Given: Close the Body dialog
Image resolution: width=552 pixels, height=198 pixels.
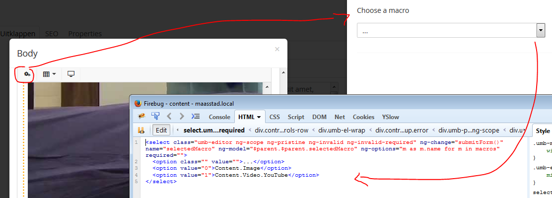Looking at the screenshot, I should [277, 49].
